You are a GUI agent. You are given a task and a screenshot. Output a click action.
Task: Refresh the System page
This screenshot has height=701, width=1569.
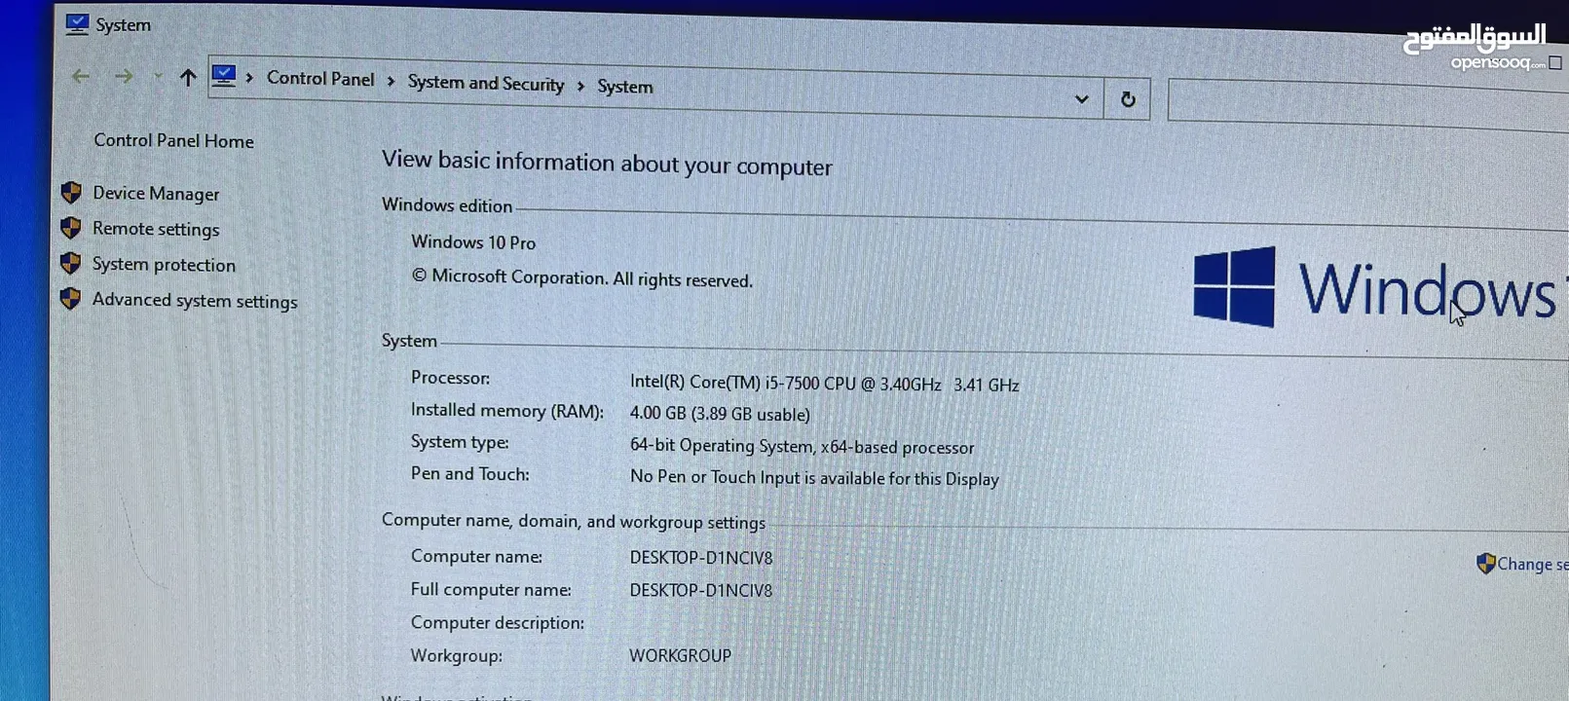pos(1128,99)
